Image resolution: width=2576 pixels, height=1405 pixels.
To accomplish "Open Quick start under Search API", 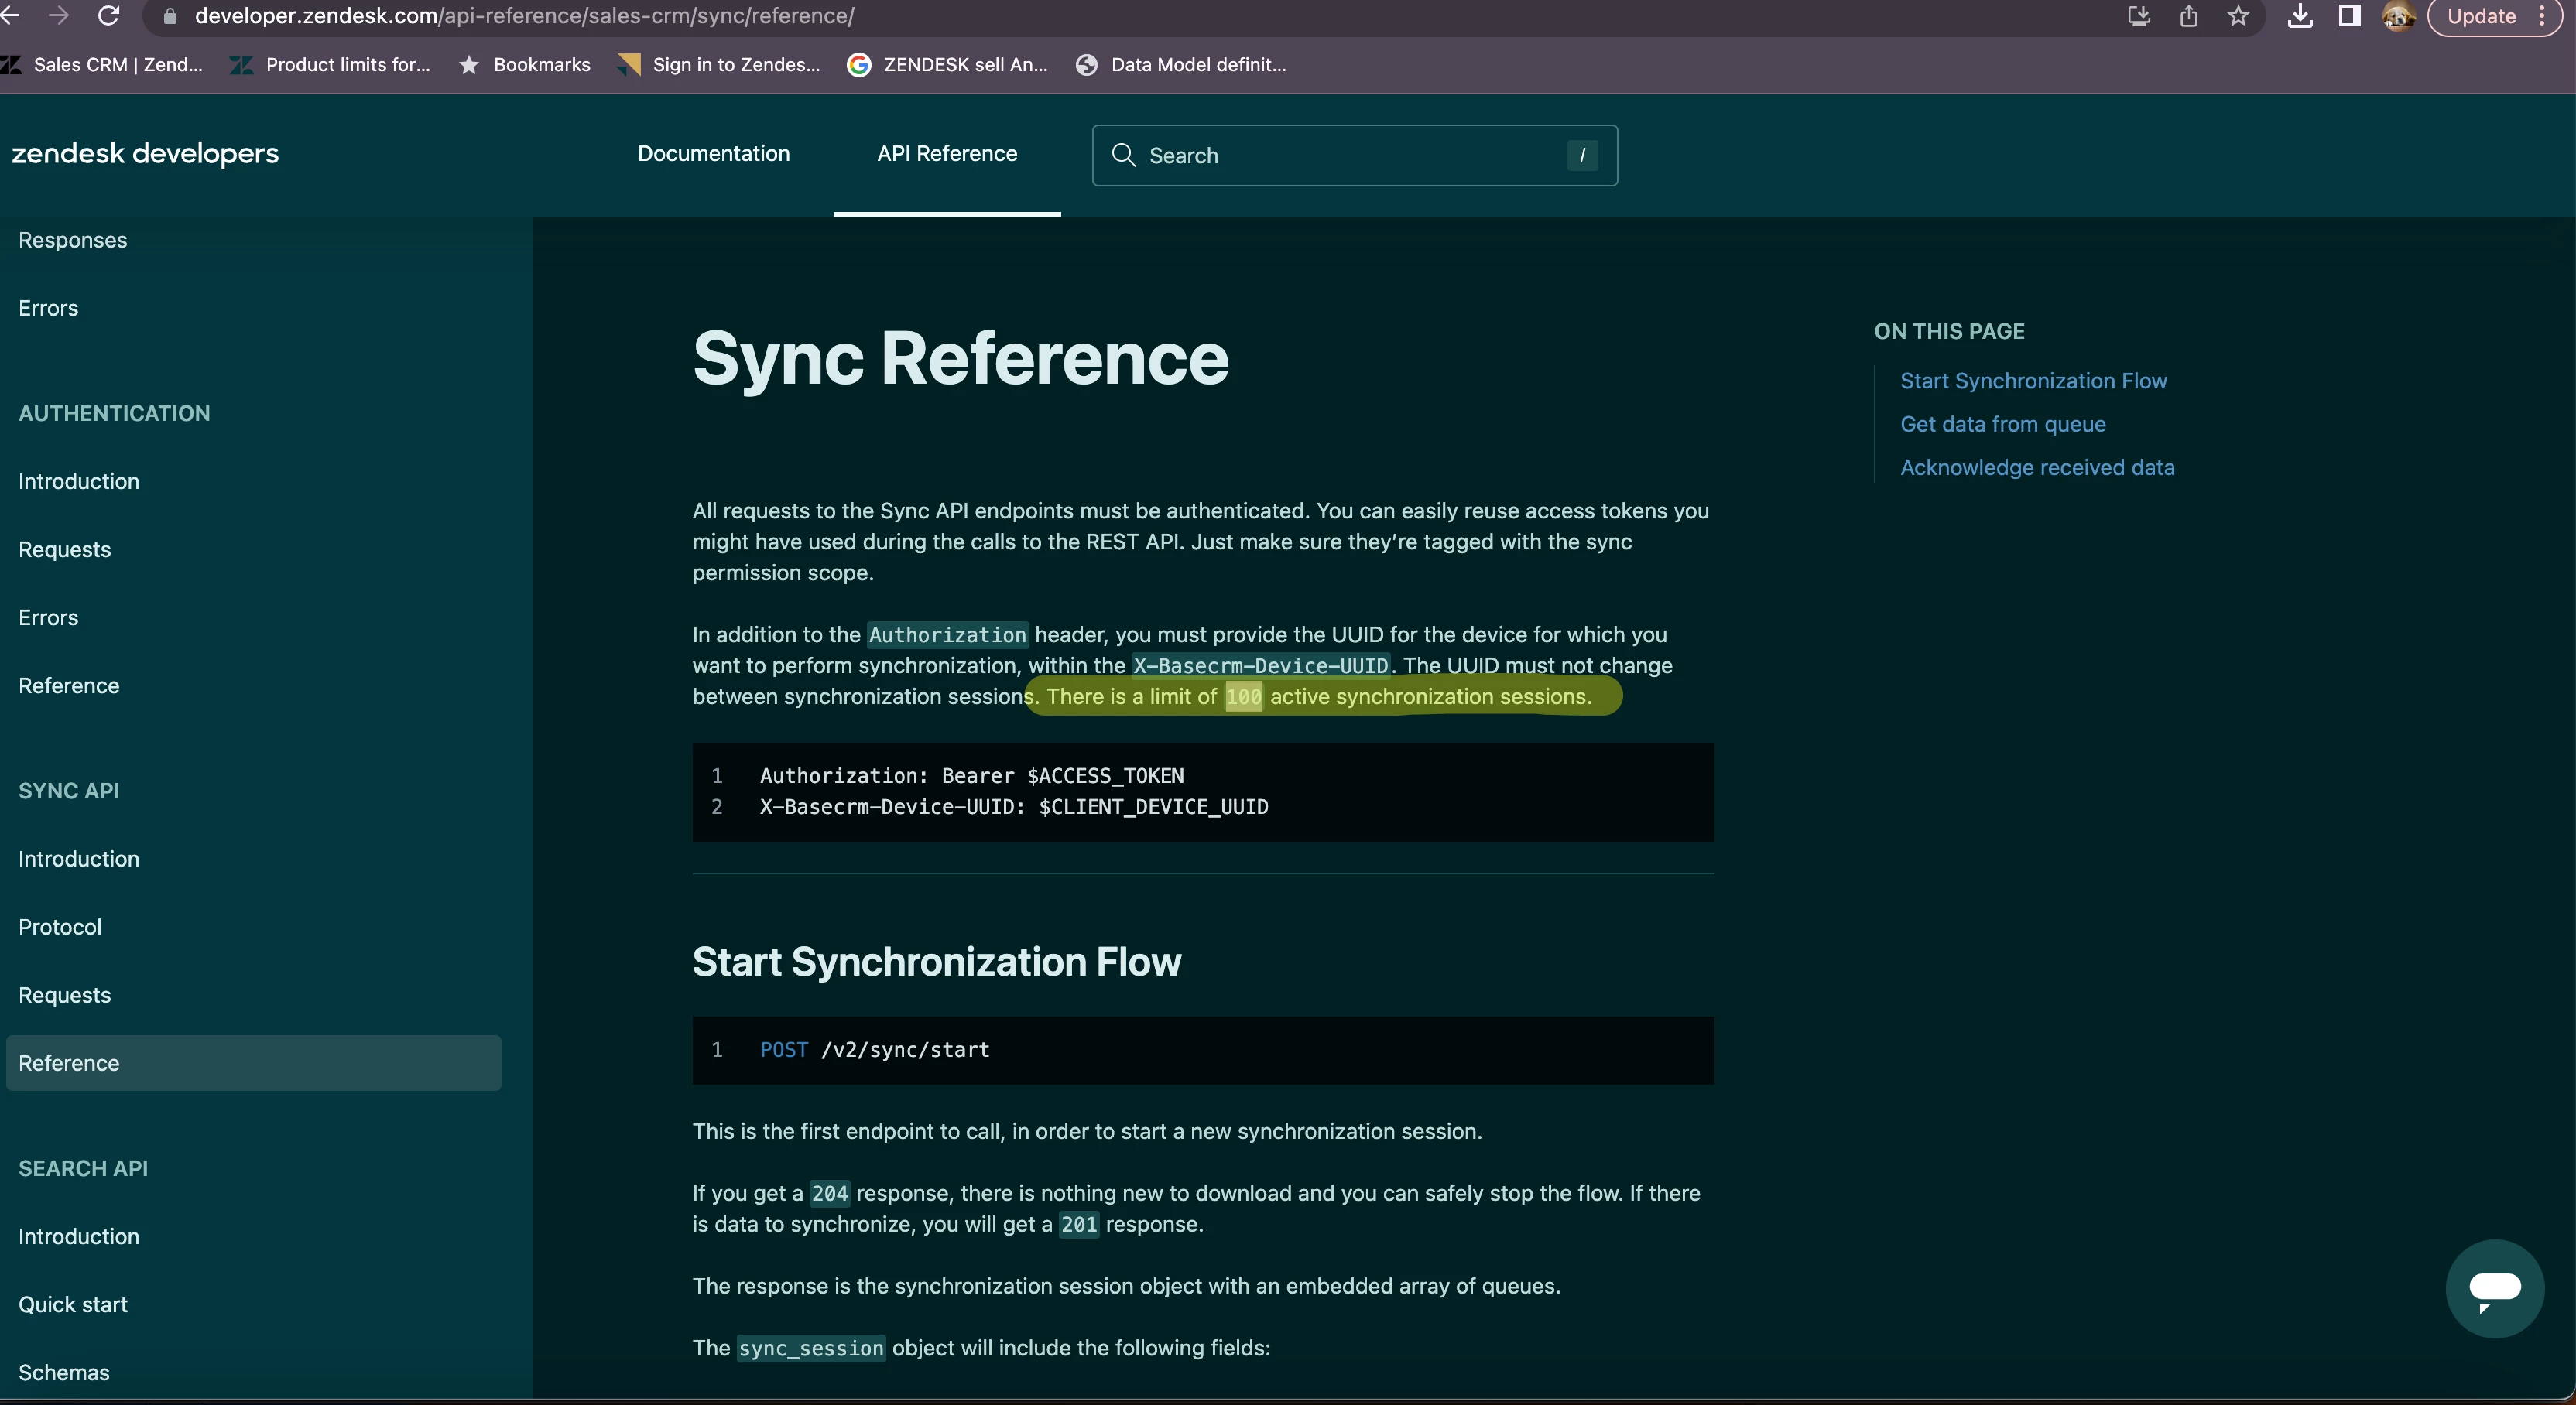I will click(73, 1304).
